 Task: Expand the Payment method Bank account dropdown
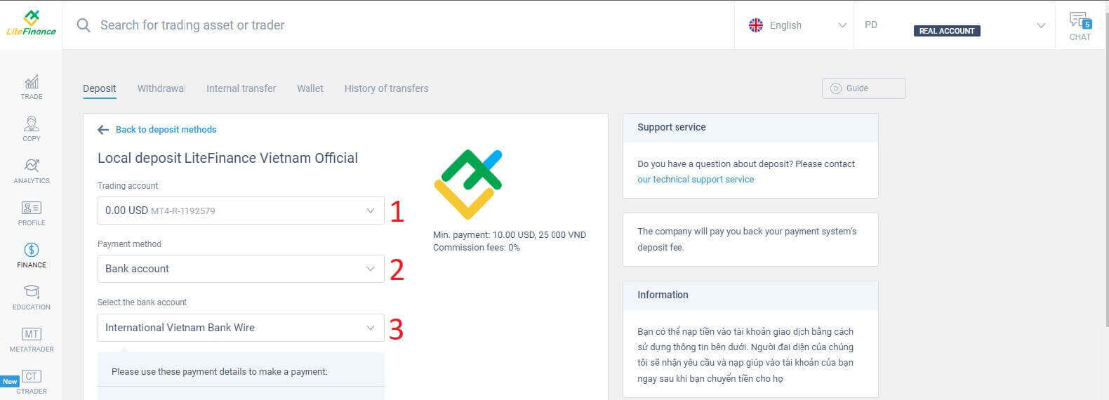pos(240,269)
